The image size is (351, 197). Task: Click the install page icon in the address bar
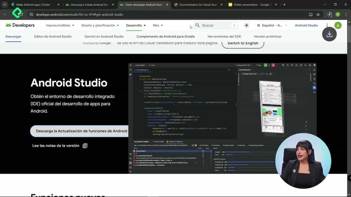[x=311, y=14]
